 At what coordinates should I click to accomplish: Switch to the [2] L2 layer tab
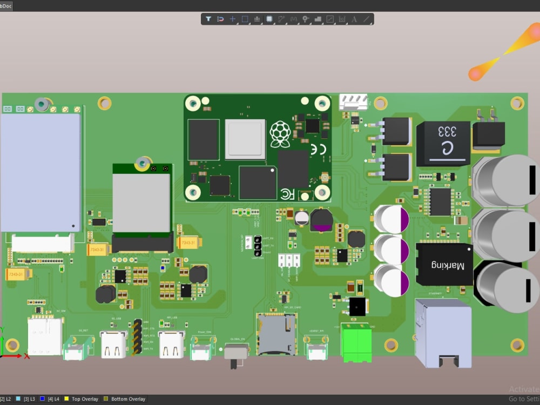(x=5, y=399)
